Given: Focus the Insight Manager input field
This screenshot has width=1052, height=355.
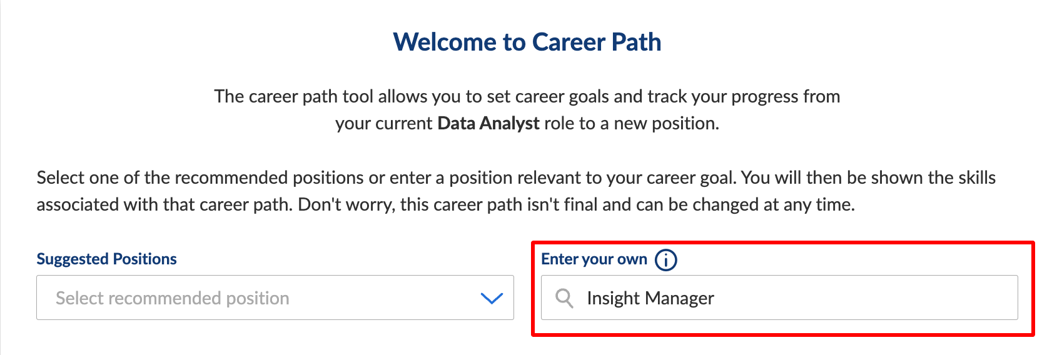Looking at the screenshot, I should 779,297.
